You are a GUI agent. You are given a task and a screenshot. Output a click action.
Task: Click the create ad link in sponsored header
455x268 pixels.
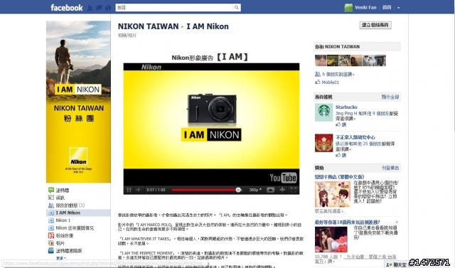390,168
